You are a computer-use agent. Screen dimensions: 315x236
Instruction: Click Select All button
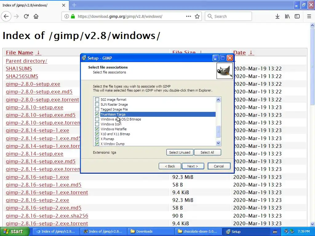(207, 152)
